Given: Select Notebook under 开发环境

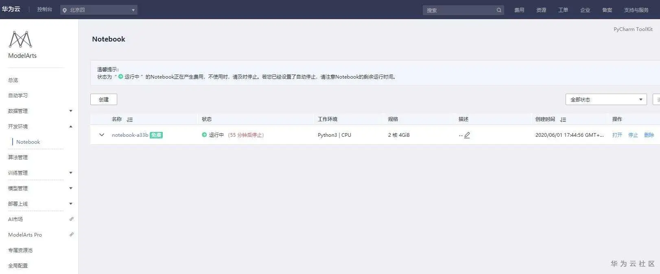Looking at the screenshot, I should (x=28, y=142).
